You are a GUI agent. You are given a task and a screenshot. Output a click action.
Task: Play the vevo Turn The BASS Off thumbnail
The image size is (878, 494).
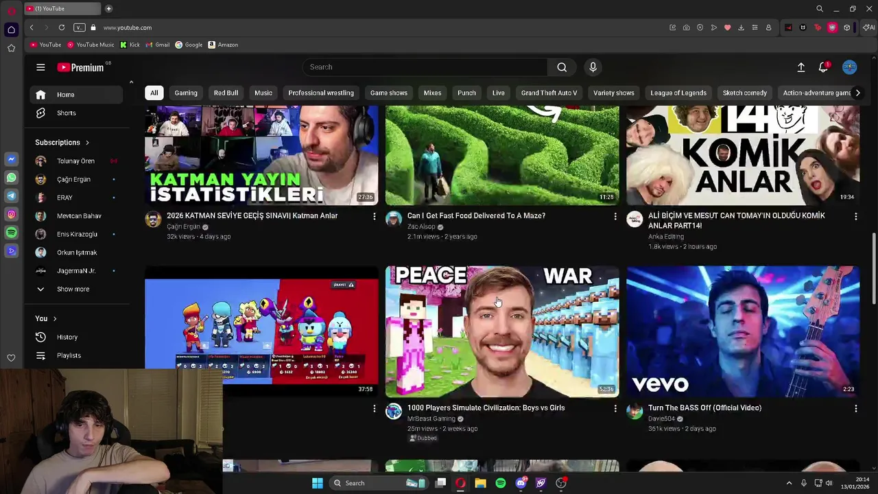click(x=743, y=331)
